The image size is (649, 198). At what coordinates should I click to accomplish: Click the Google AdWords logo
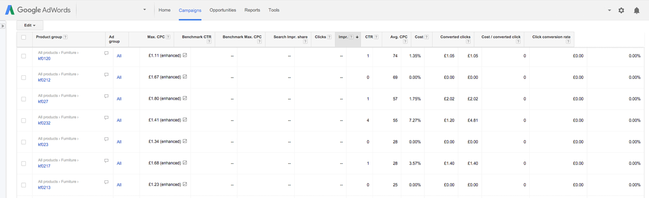[38, 10]
